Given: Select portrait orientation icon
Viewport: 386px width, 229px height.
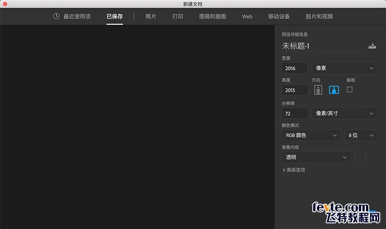Looking at the screenshot, I should point(318,90).
